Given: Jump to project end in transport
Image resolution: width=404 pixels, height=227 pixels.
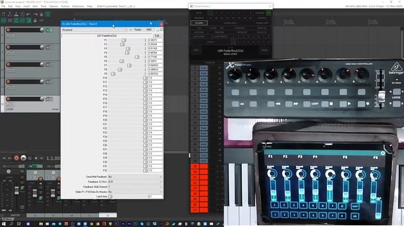Looking at the screenshot, I should click(x=9, y=158).
